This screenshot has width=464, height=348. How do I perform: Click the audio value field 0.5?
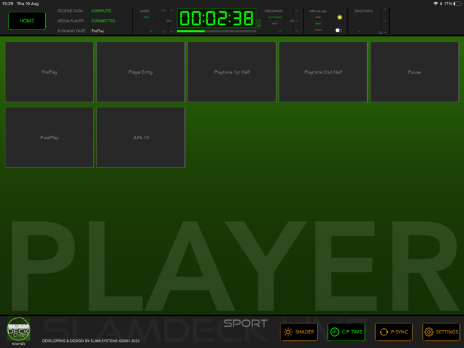point(151,31)
